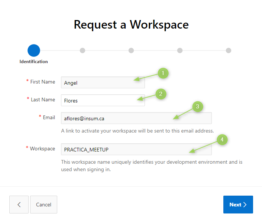The image size is (262, 222).
Task: Jump to the fourth wizard step dot
Action: (x=180, y=50)
